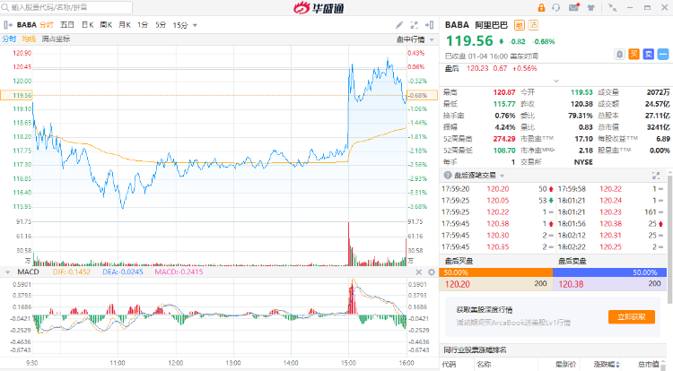Focus the stock code search field
673x371 pixels.
point(66,7)
